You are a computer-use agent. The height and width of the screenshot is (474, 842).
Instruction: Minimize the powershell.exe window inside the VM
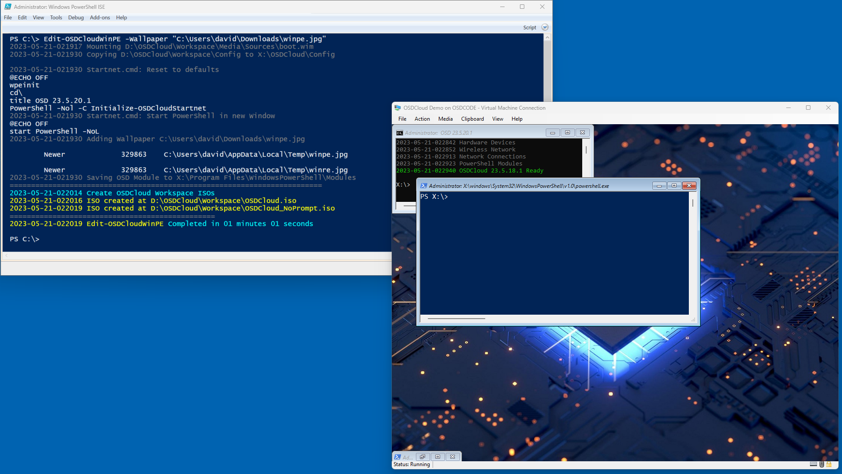[659, 186]
